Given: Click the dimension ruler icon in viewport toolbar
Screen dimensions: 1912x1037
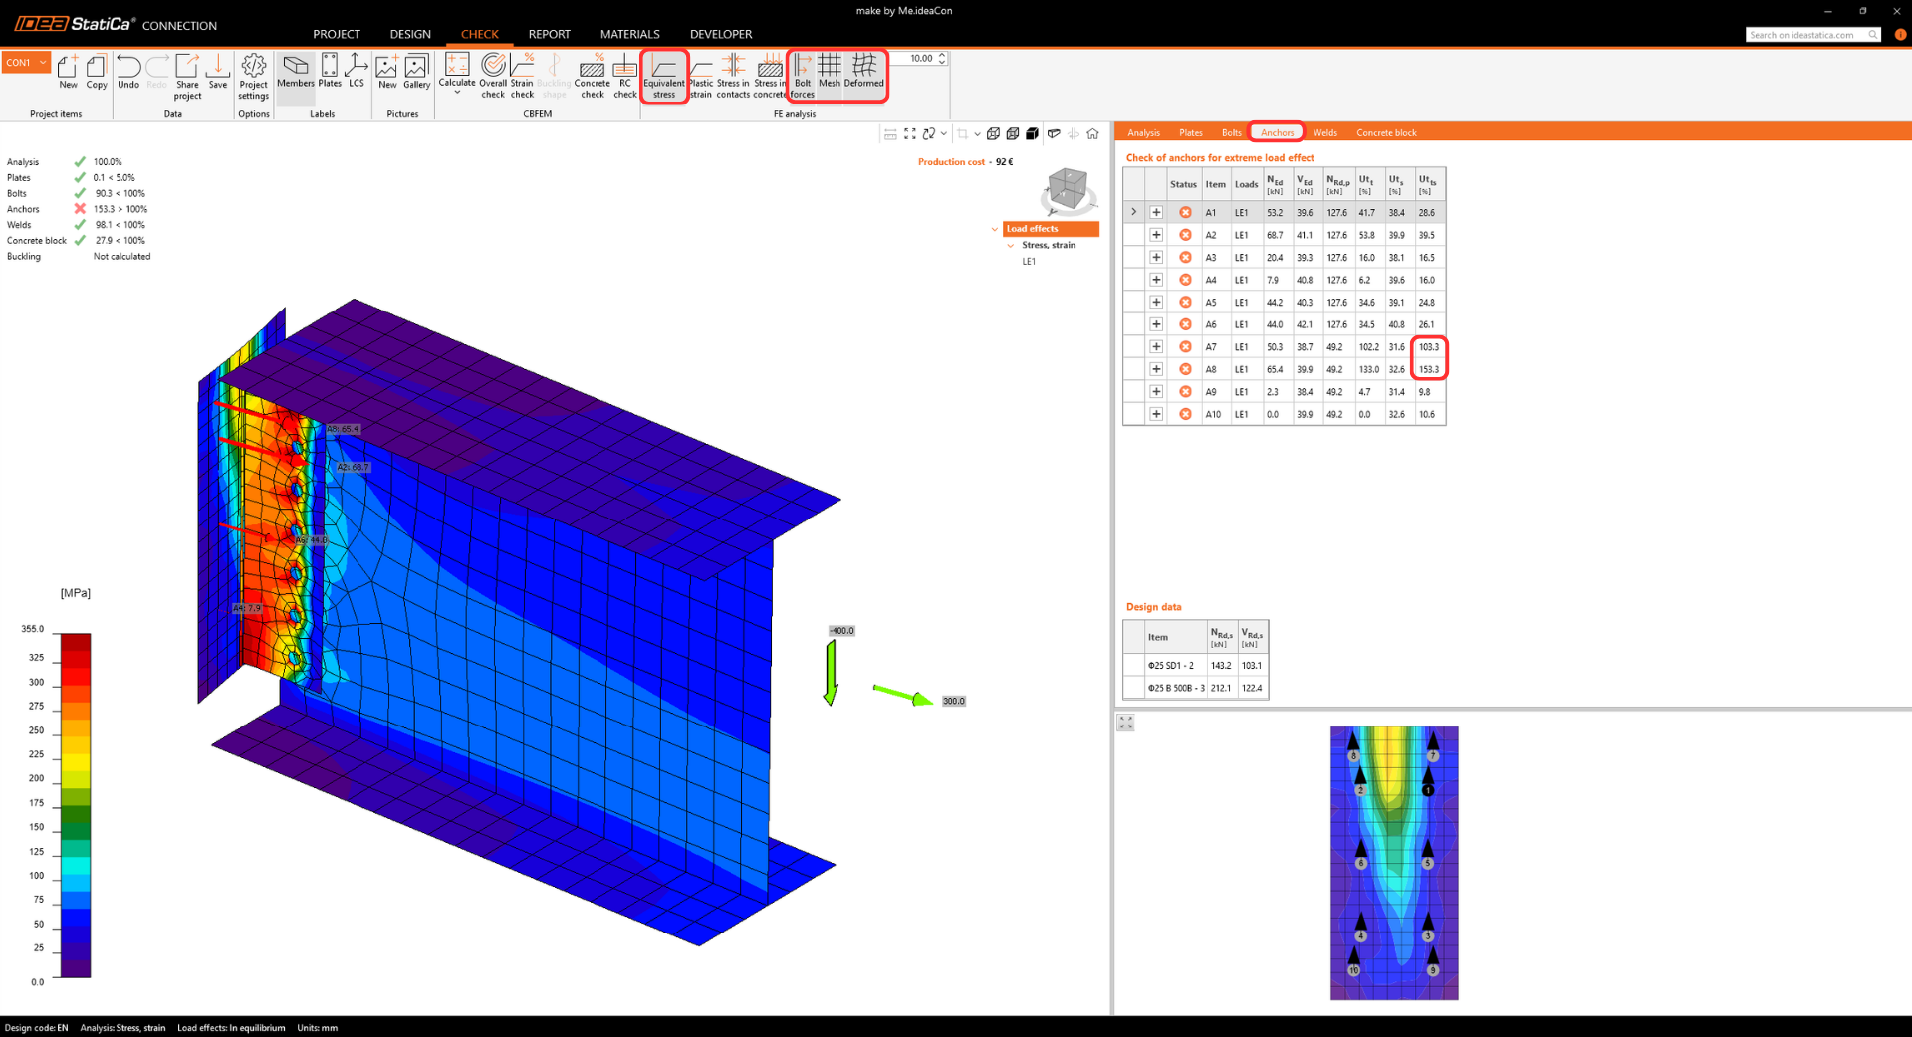Looking at the screenshot, I should [890, 133].
